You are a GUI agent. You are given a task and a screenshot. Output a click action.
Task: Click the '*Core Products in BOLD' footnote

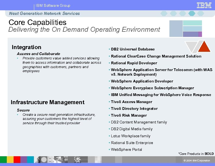pos(196,154)
